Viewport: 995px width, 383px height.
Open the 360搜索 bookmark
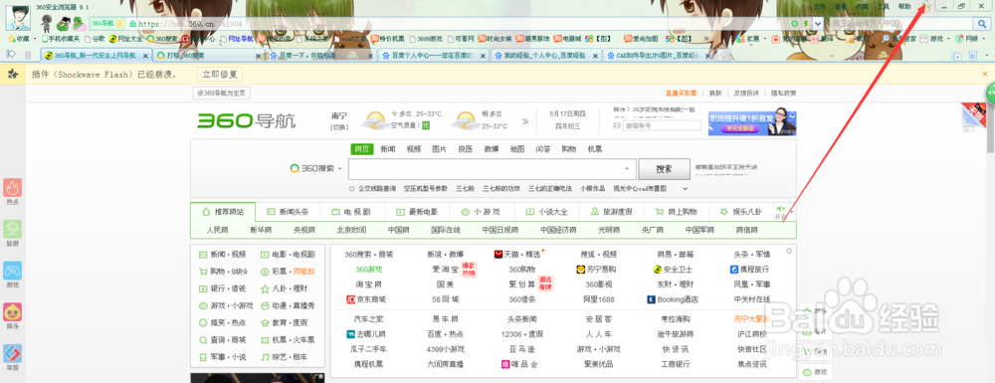(x=162, y=39)
